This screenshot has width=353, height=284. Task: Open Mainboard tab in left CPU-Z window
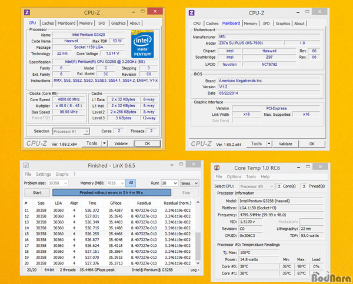point(66,23)
